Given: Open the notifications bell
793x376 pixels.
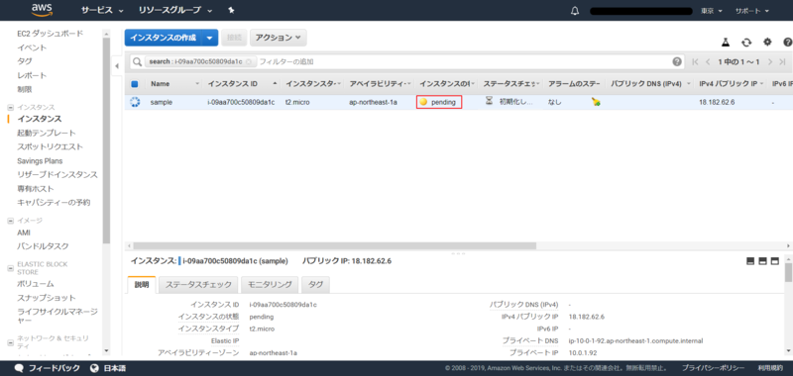Looking at the screenshot, I should (575, 11).
